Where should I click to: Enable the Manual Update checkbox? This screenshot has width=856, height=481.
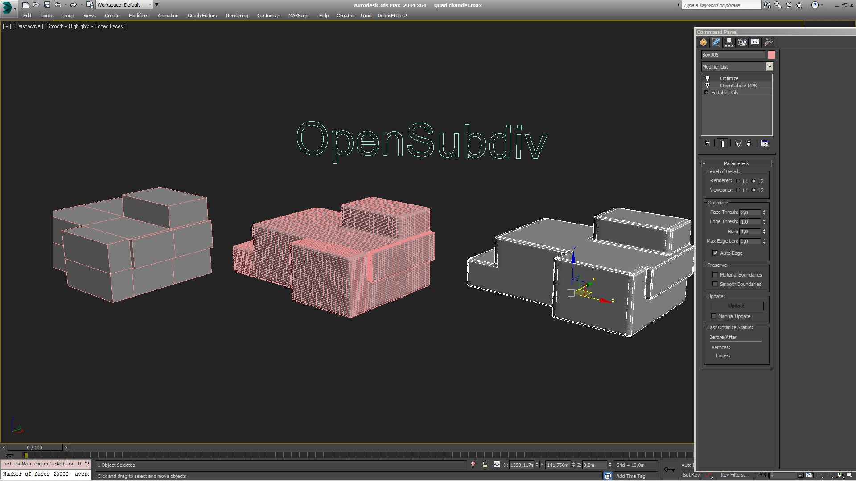[713, 316]
